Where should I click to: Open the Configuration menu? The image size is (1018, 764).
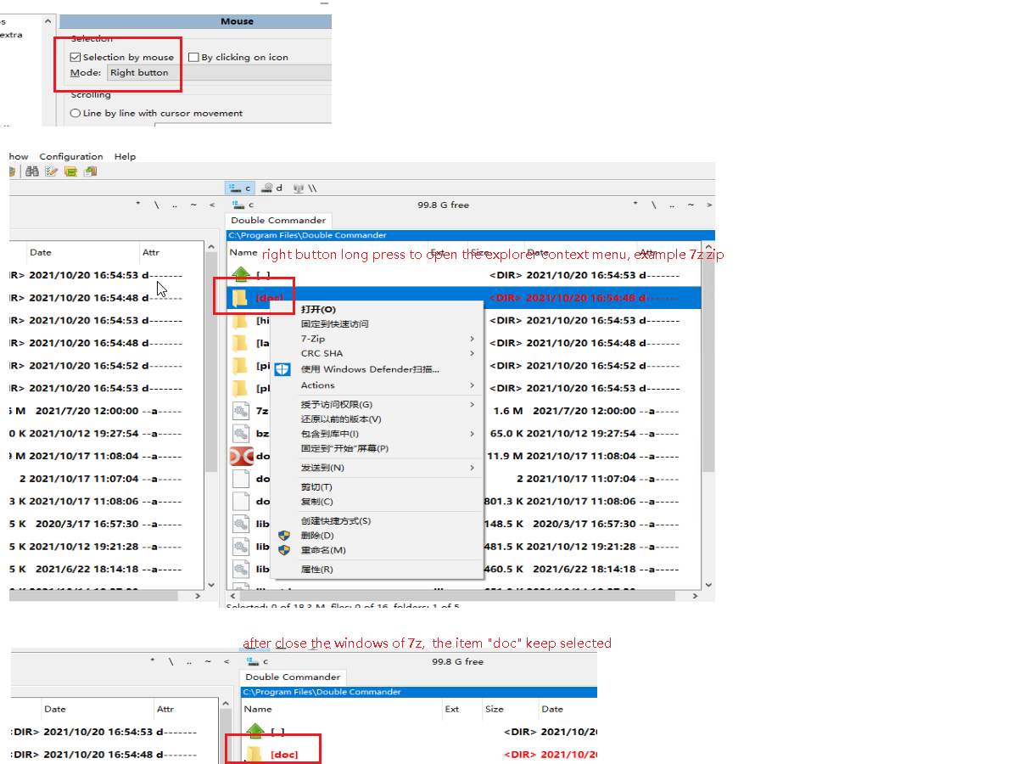pos(71,156)
